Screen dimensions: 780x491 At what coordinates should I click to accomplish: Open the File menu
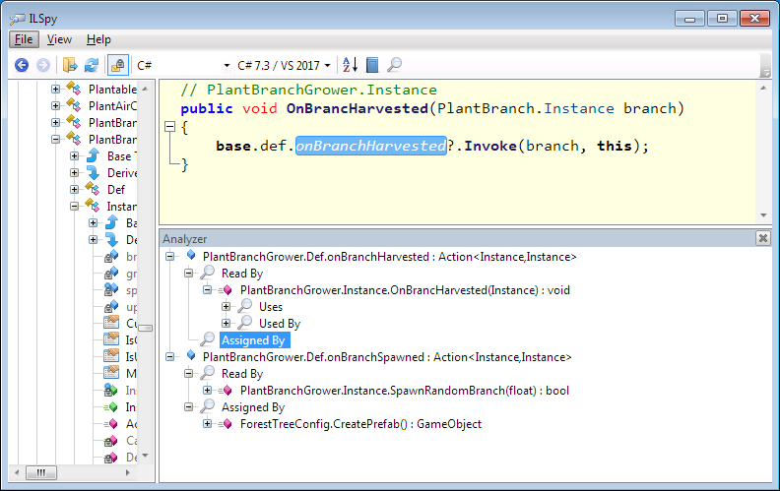point(24,39)
